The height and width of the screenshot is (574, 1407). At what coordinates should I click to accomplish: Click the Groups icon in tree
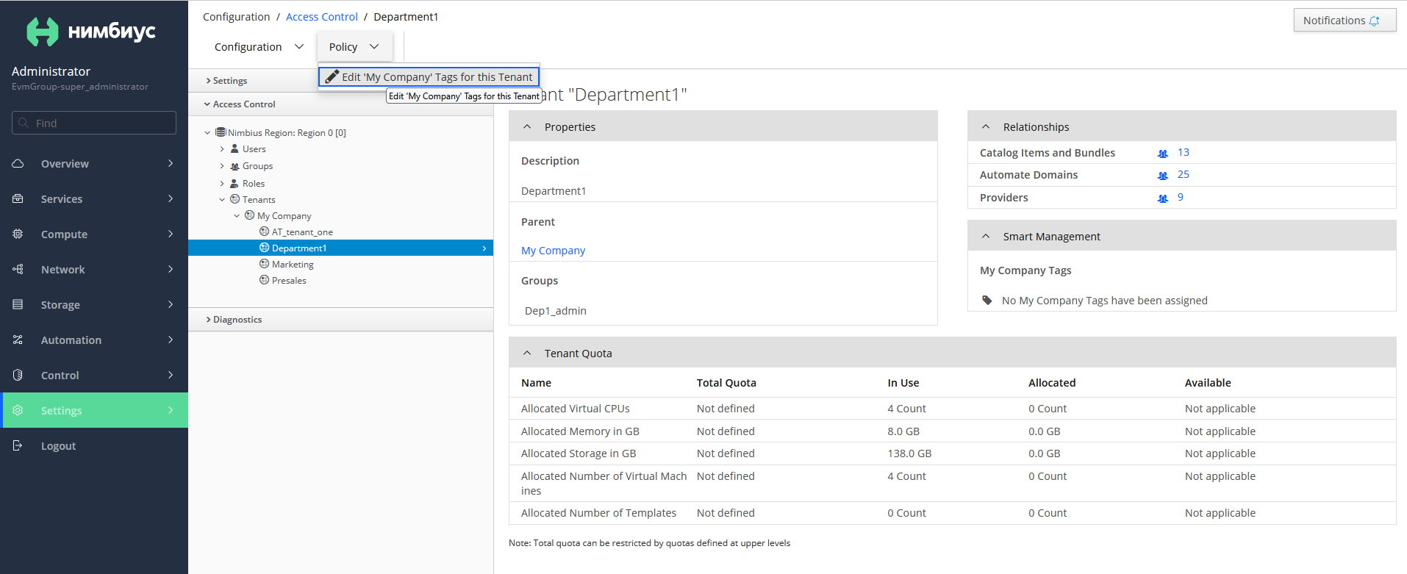click(x=234, y=166)
